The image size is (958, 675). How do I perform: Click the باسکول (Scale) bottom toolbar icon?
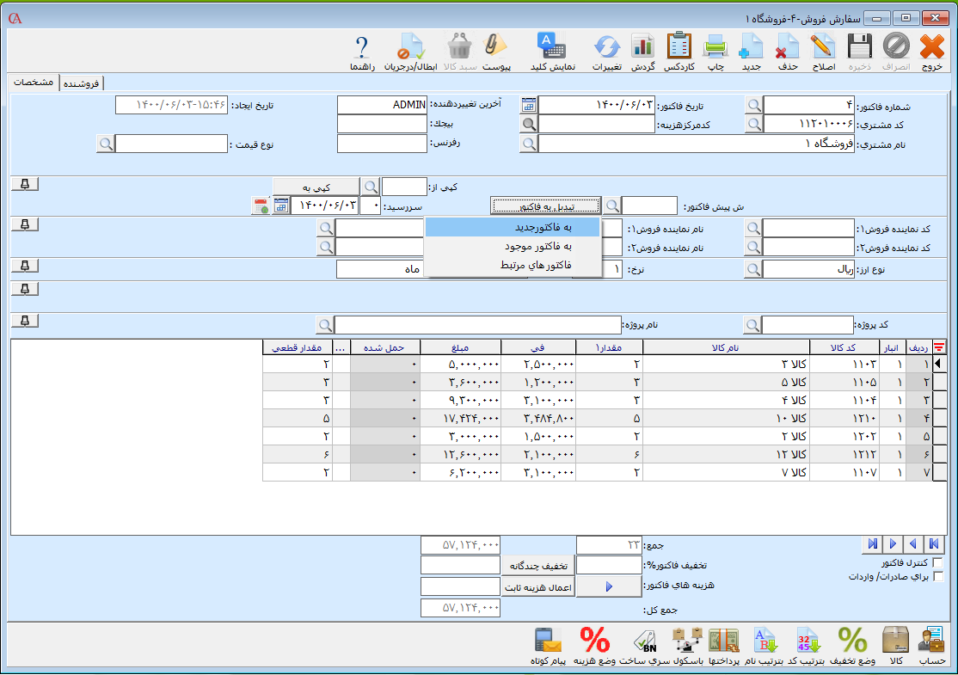[x=687, y=641]
